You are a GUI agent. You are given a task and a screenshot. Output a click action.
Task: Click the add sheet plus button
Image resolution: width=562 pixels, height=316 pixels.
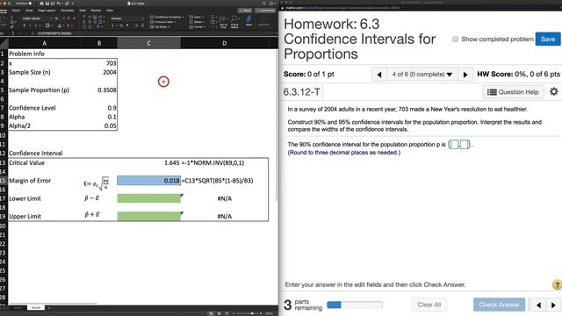pyautogui.click(x=49, y=308)
